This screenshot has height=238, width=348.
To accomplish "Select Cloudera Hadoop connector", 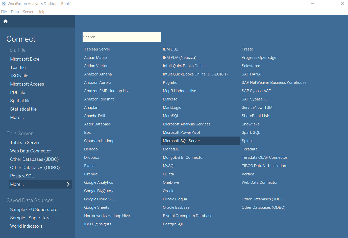I will (99, 141).
